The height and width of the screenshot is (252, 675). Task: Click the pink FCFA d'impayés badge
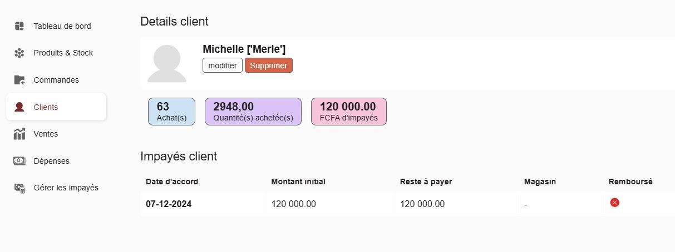point(349,112)
